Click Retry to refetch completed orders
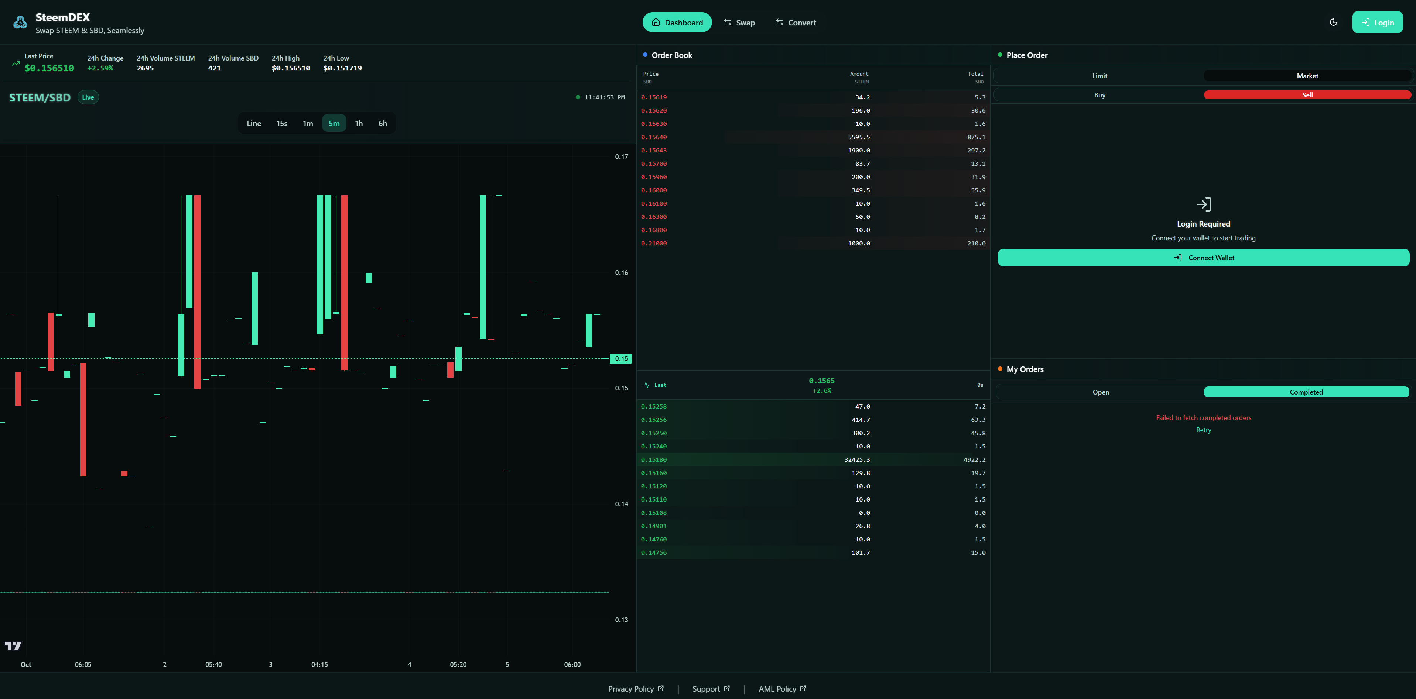The image size is (1416, 699). [x=1203, y=430]
